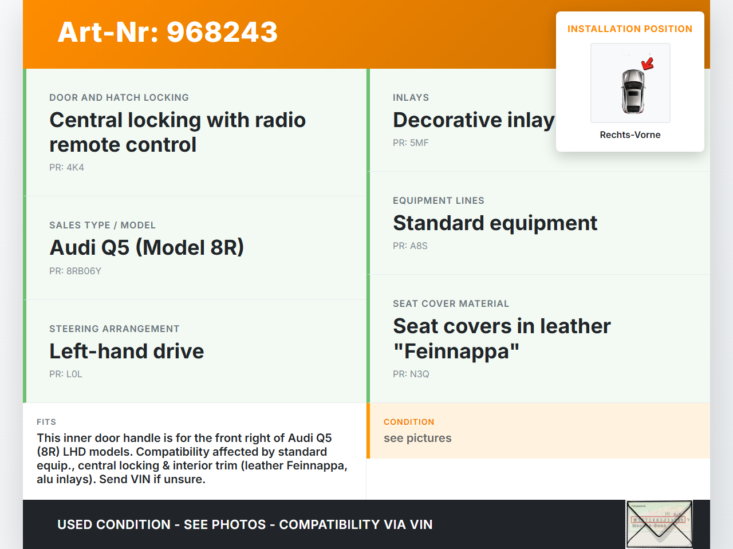This screenshot has height=549, width=733.
Task: Click the PR: N3Q code
Action: pyautogui.click(x=411, y=374)
